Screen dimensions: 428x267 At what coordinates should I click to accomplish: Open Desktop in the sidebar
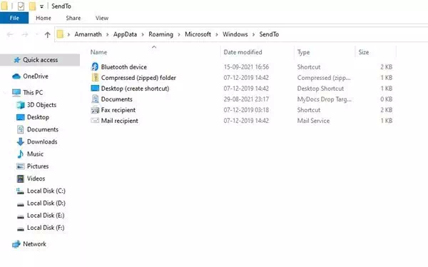(38, 117)
